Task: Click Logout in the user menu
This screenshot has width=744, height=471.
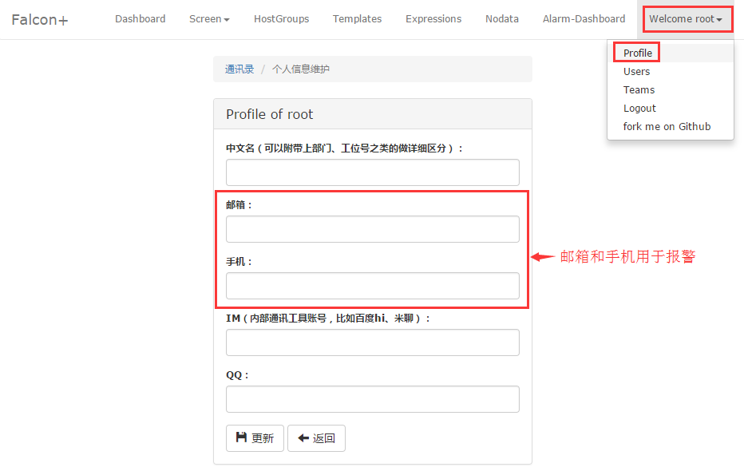Action: [x=639, y=108]
